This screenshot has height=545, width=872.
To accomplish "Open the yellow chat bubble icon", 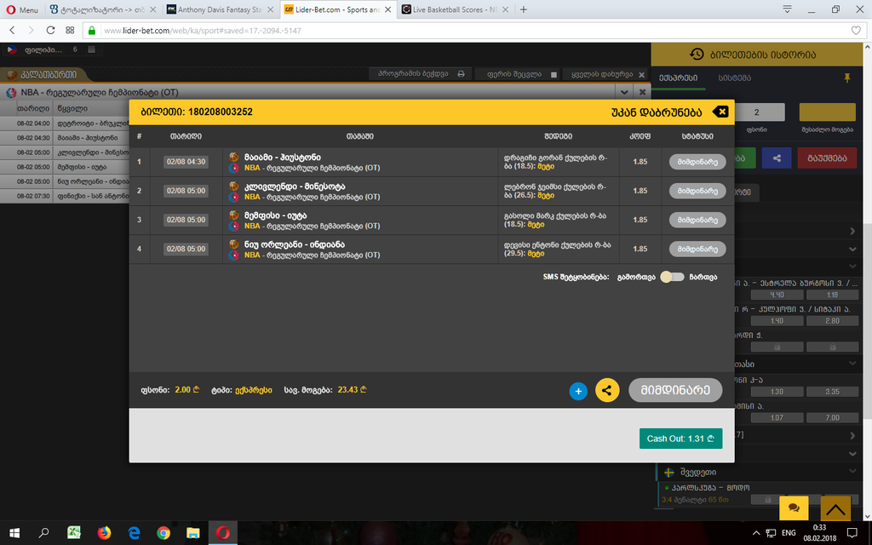I will pyautogui.click(x=795, y=508).
